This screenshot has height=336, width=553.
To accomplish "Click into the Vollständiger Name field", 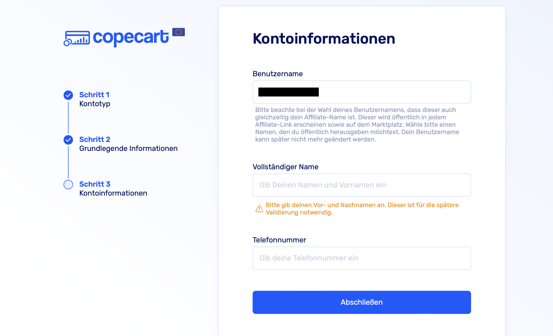I will (362, 185).
